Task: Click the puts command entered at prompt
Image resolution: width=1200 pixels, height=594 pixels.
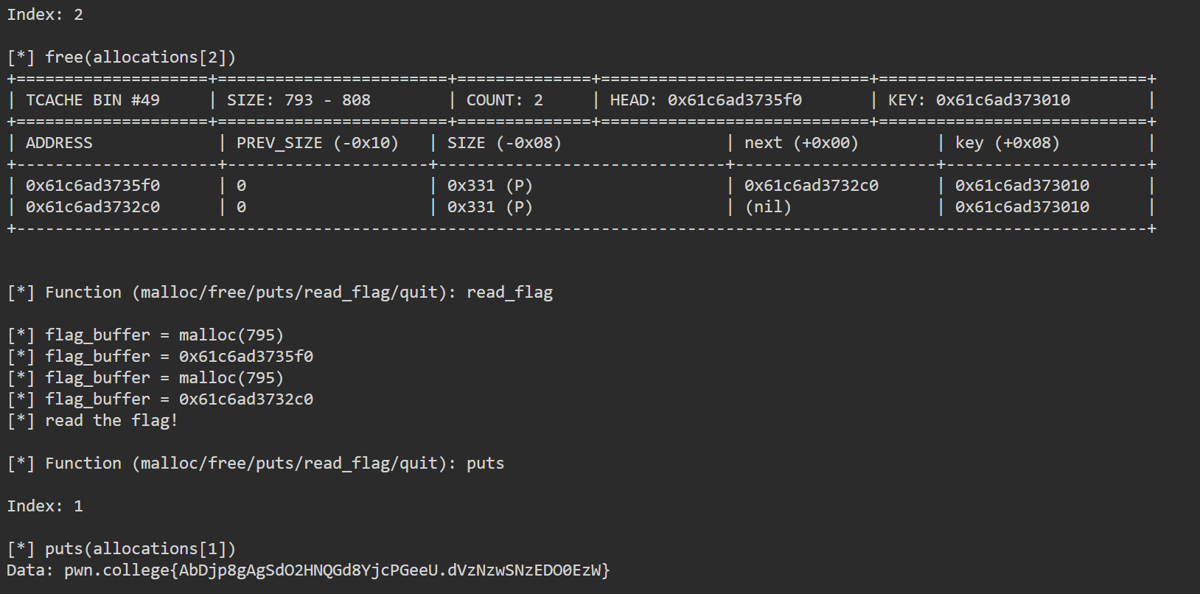Action: (486, 464)
